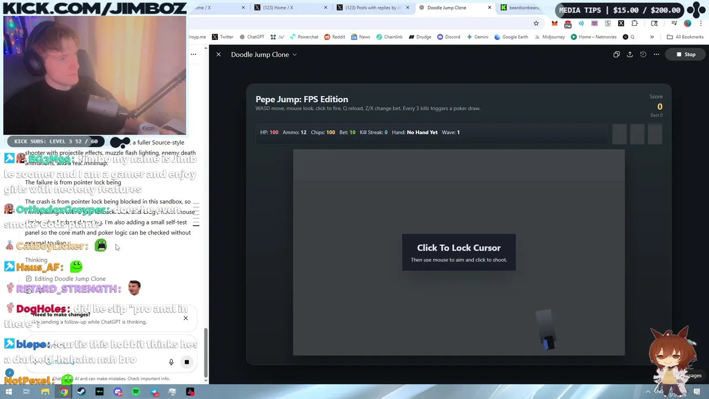Click the Click To Lock Cursor overlay
The image size is (709, 399).
(x=459, y=252)
